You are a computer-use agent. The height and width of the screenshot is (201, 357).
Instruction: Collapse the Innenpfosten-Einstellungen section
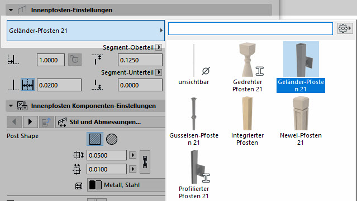(x=11, y=10)
